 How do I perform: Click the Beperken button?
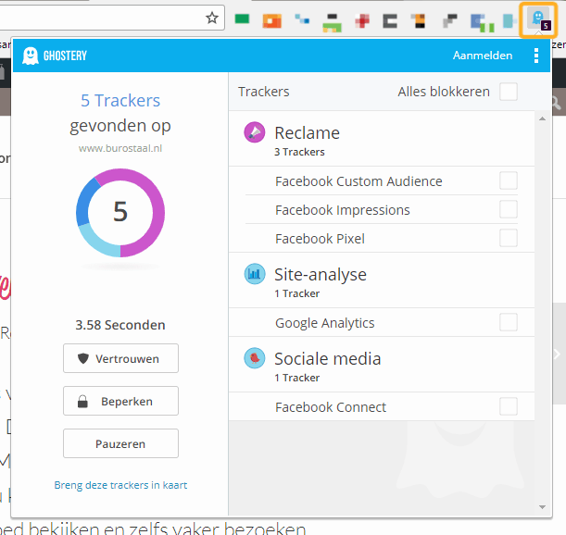point(120,401)
